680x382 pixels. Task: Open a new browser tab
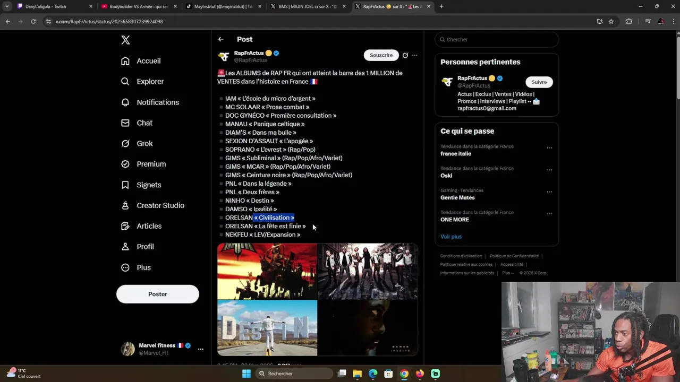point(441,6)
